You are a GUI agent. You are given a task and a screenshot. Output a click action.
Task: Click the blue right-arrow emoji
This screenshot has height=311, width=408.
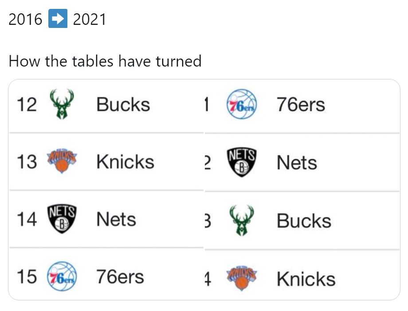(x=58, y=20)
